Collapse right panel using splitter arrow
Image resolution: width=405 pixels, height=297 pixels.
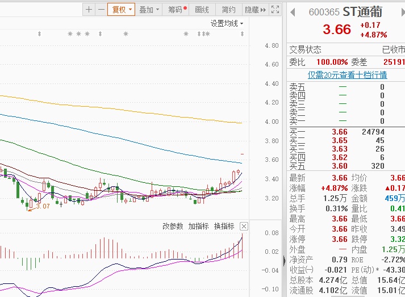click(284, 261)
